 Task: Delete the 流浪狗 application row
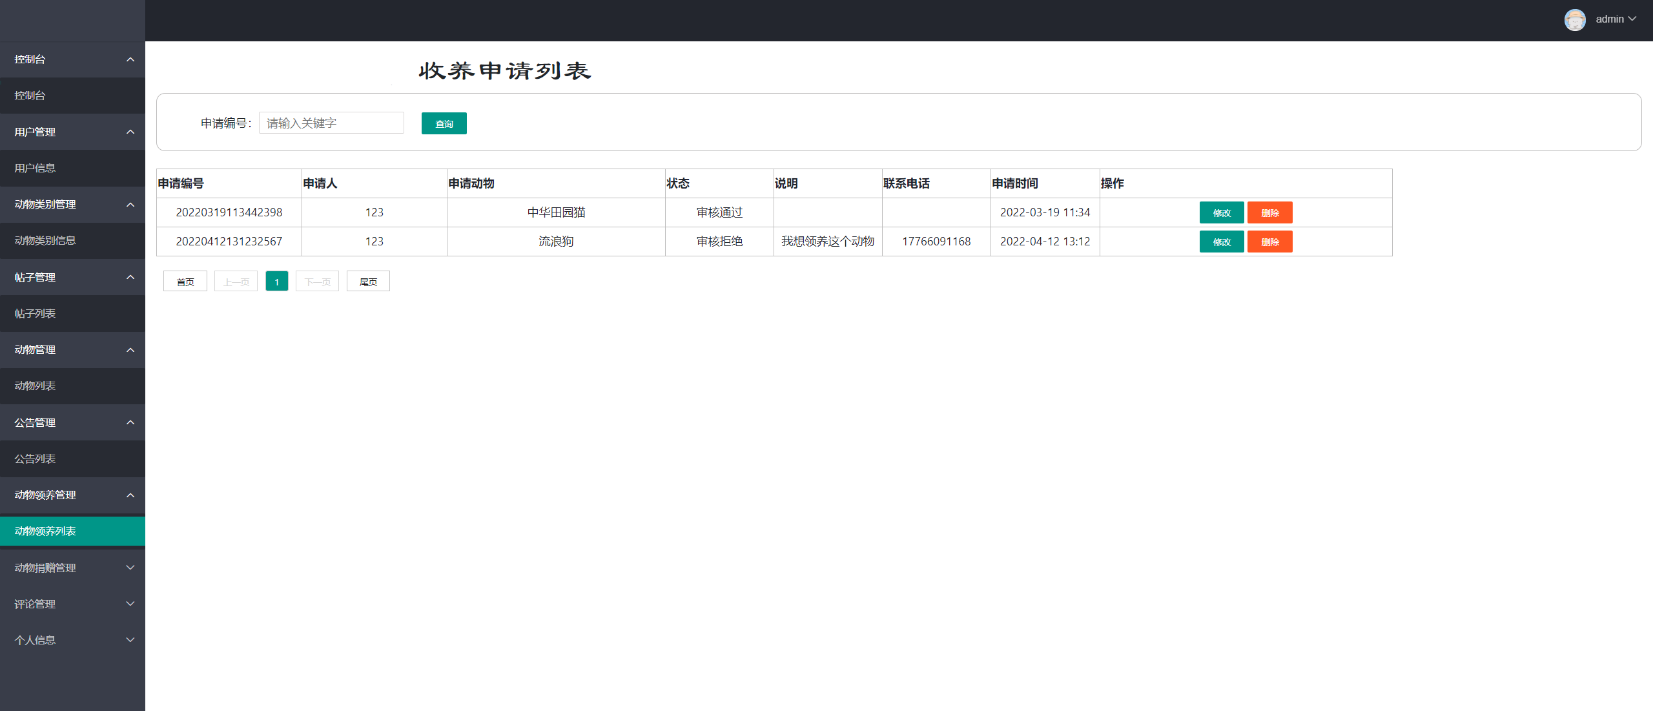click(x=1269, y=242)
